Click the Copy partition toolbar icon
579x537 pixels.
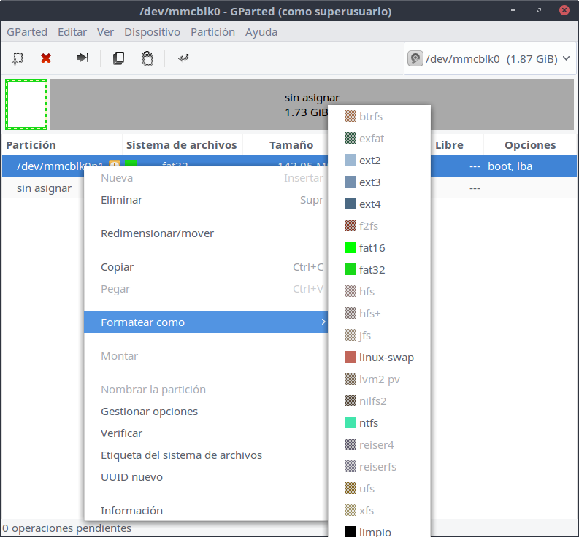[118, 58]
